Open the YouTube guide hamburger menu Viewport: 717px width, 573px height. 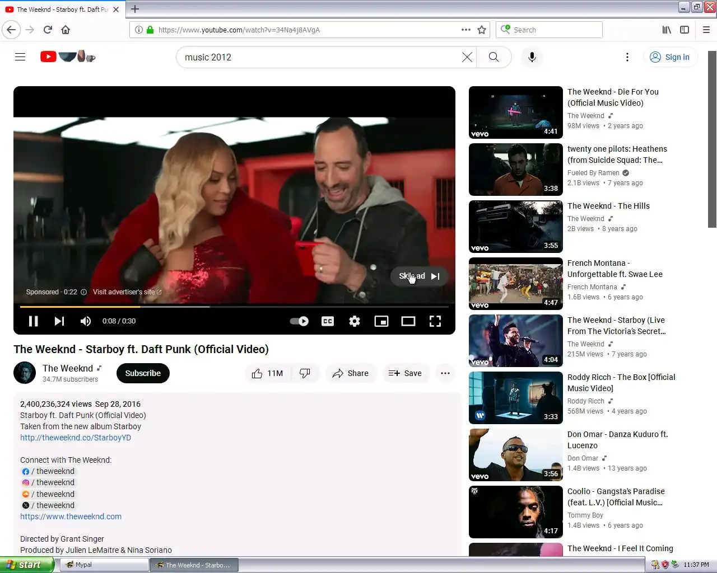coord(20,57)
